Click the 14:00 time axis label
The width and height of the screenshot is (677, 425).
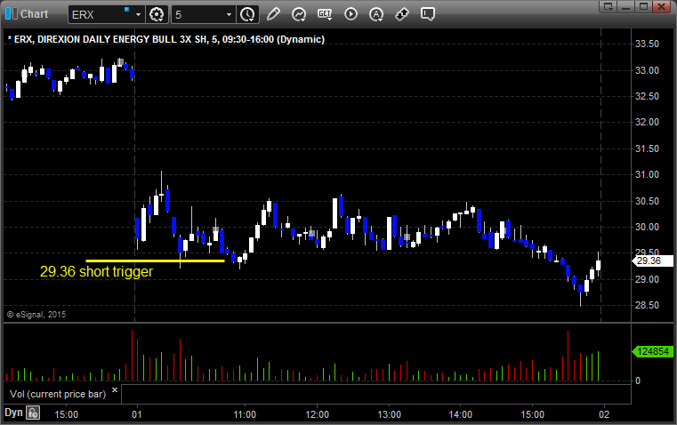pyautogui.click(x=460, y=414)
